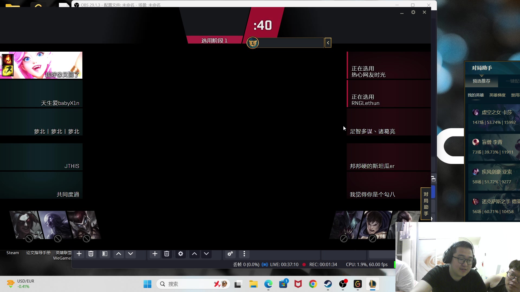Click the 丢帧 0 (0.0%) status entry
Viewport: 520px width, 292px height.
246,264
